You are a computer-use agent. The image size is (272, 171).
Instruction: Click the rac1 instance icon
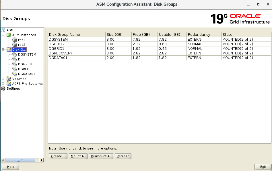[x=15, y=40]
